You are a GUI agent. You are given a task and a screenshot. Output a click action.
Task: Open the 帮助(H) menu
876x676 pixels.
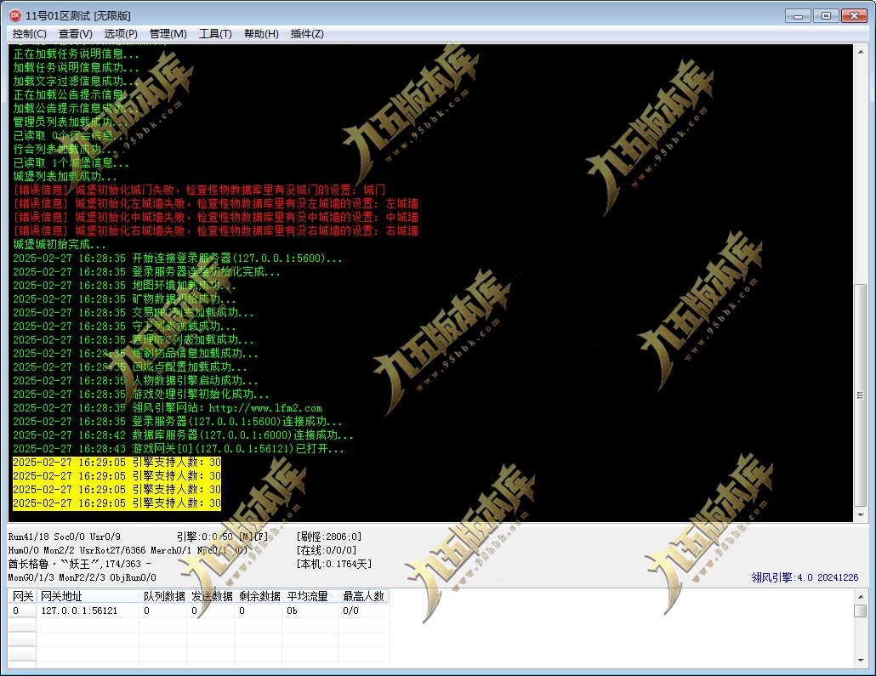(261, 34)
